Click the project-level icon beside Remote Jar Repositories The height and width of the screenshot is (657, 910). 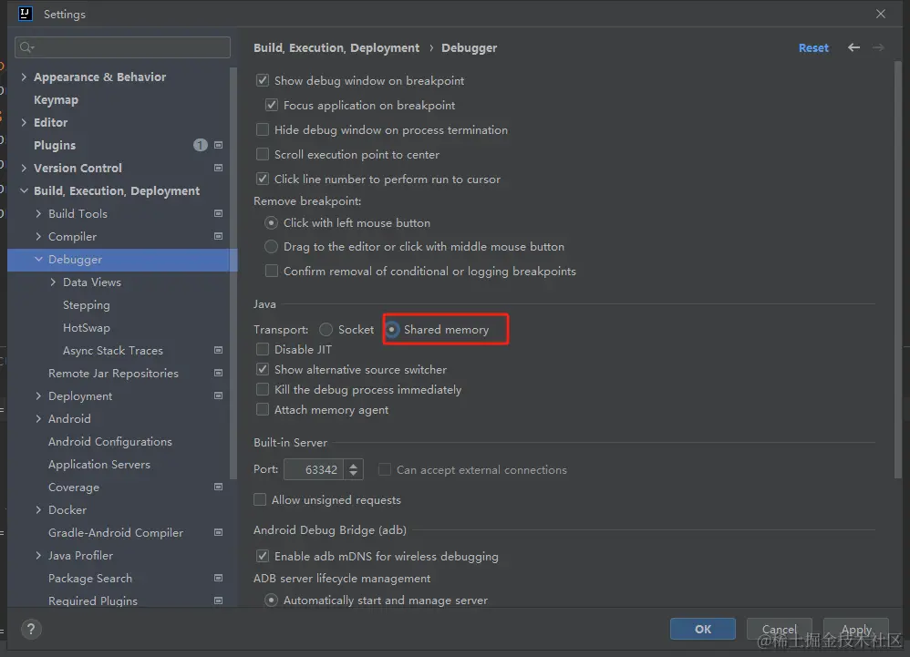click(218, 373)
